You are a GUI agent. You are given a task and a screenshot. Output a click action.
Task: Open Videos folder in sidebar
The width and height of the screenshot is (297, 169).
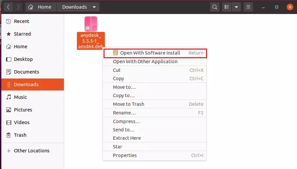[33, 122]
